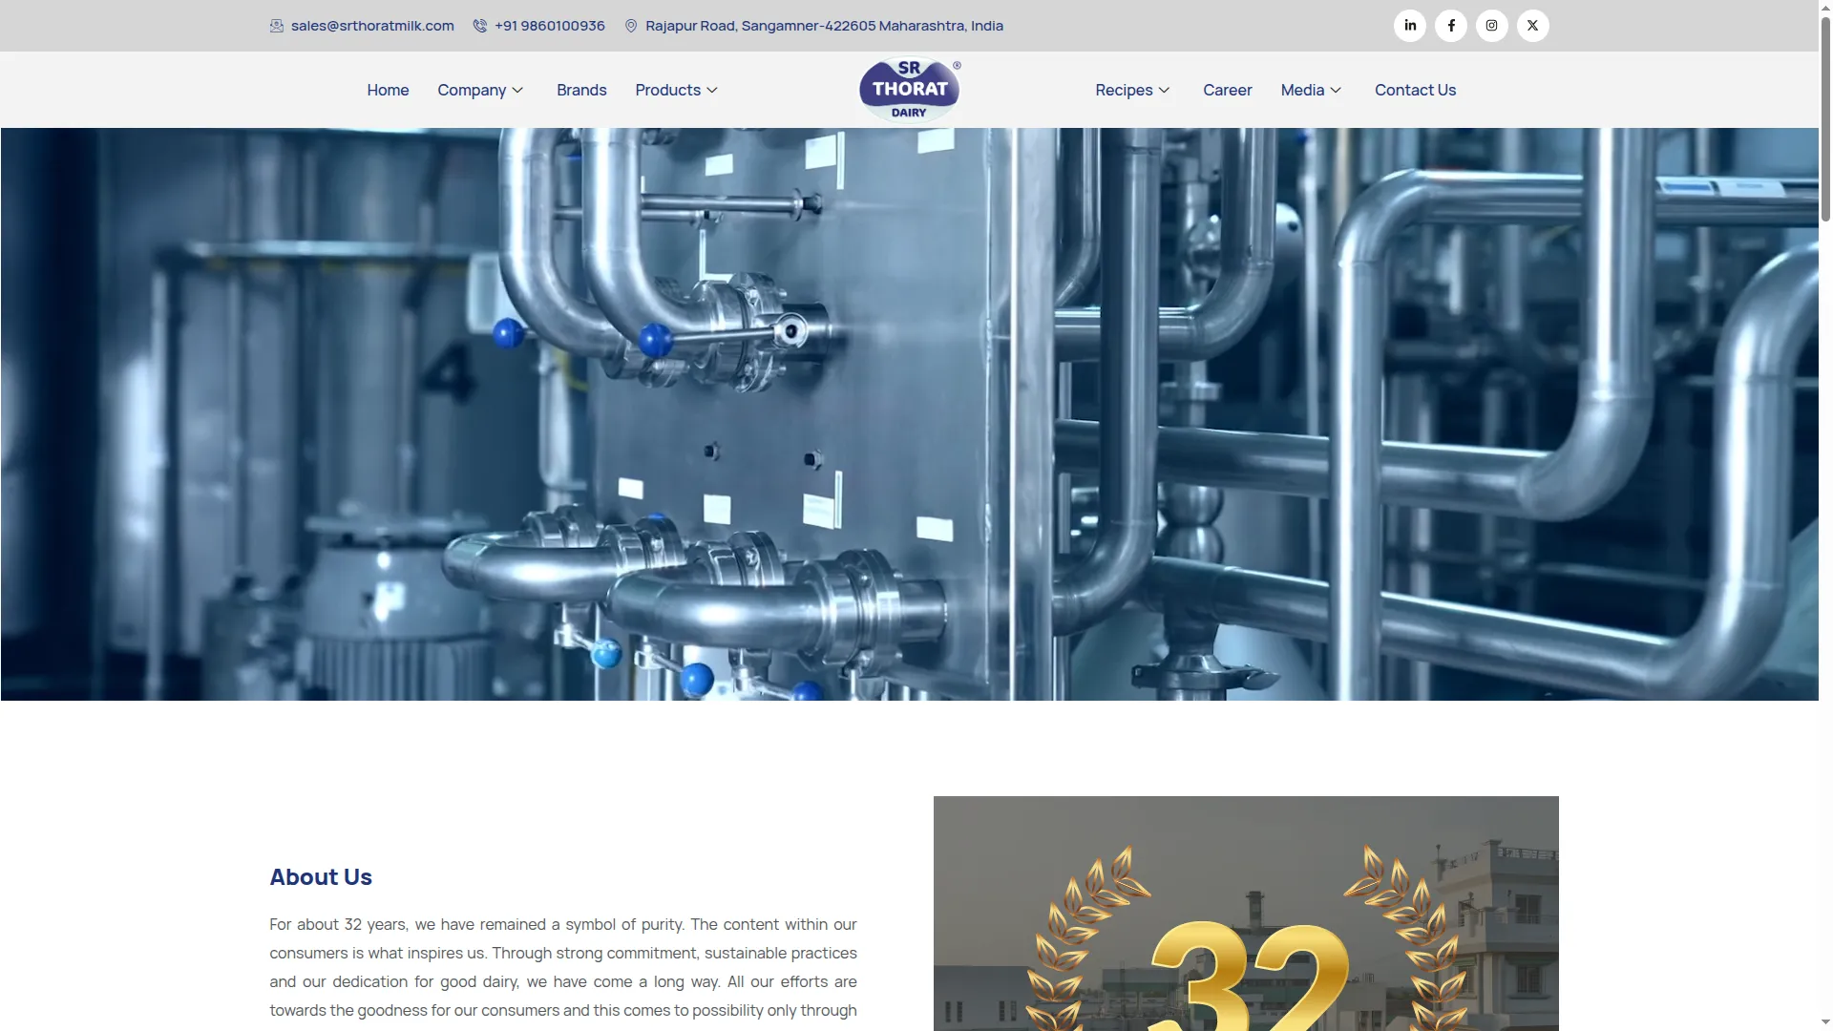Image resolution: width=1833 pixels, height=1031 pixels.
Task: Visit the Career page
Action: click(1228, 90)
